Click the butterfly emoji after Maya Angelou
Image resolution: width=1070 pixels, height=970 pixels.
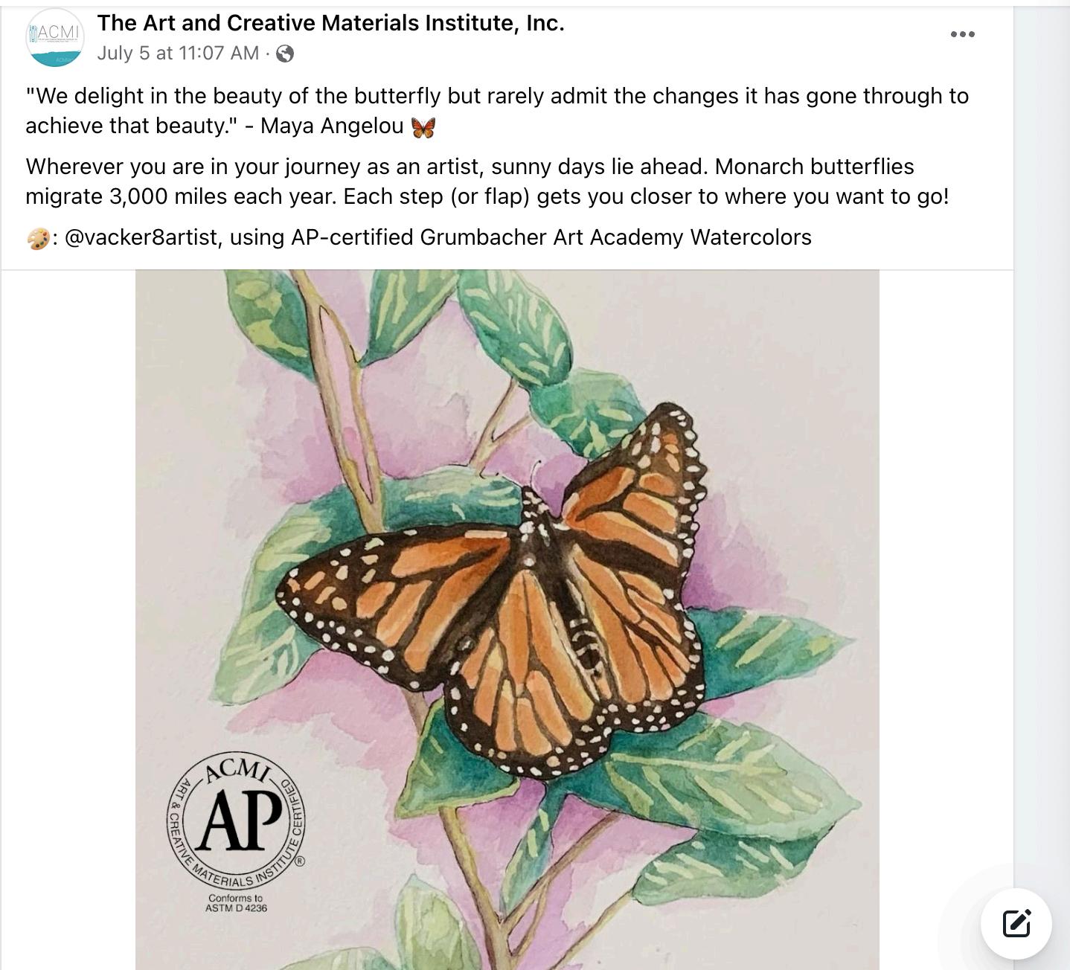[x=423, y=127]
